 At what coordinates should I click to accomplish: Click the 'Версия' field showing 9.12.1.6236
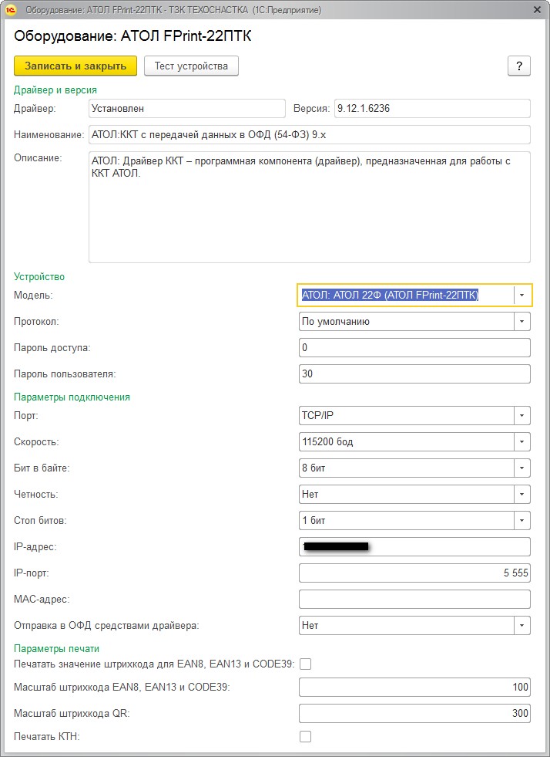click(x=432, y=109)
